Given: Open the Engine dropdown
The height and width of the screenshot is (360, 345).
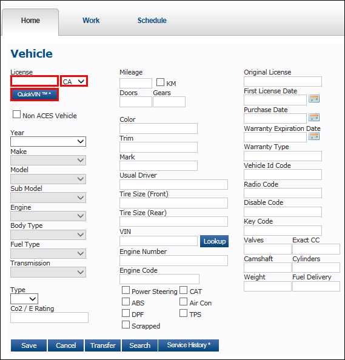Looking at the screenshot, I should click(x=49, y=216).
